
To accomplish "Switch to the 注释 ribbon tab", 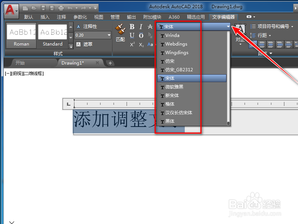I will coord(61,17).
